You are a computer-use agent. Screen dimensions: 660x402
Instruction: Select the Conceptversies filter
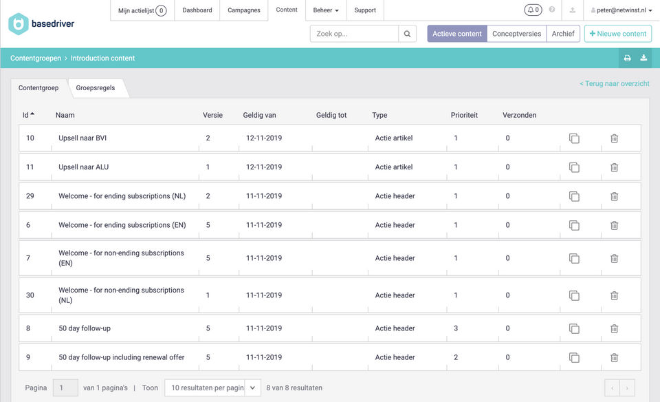click(x=516, y=34)
